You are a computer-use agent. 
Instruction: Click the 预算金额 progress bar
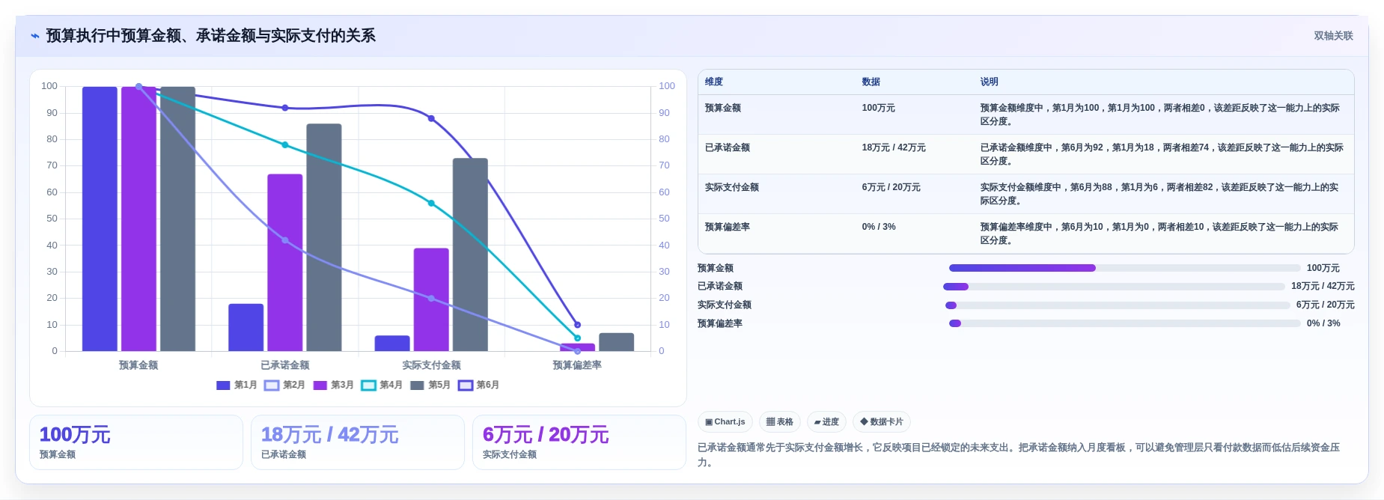point(1124,268)
